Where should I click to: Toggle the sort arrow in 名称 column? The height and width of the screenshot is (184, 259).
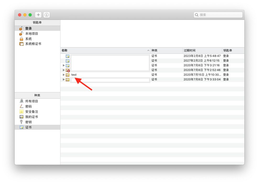click(x=148, y=50)
